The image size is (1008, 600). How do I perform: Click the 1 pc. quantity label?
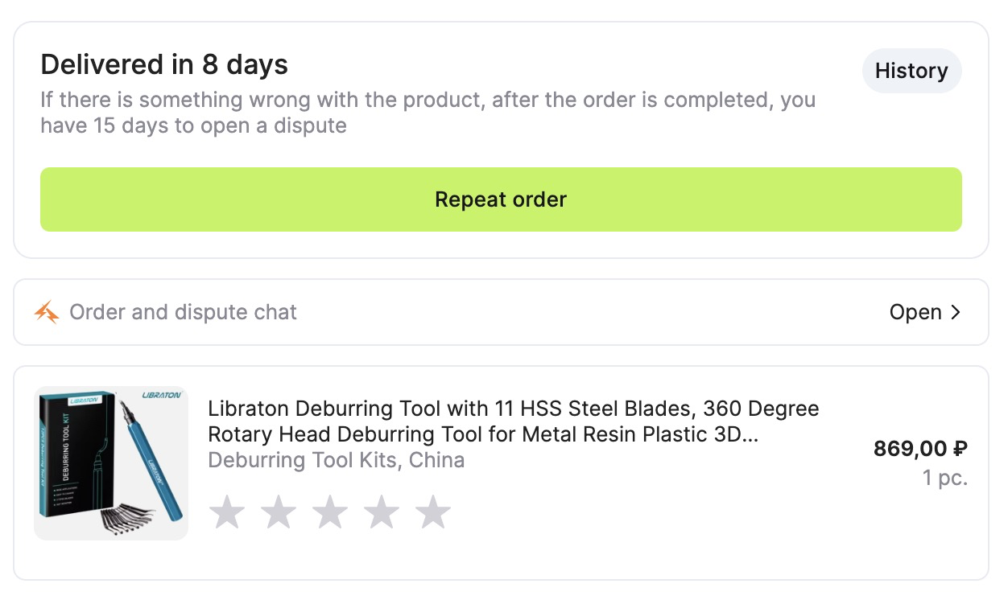tap(944, 478)
